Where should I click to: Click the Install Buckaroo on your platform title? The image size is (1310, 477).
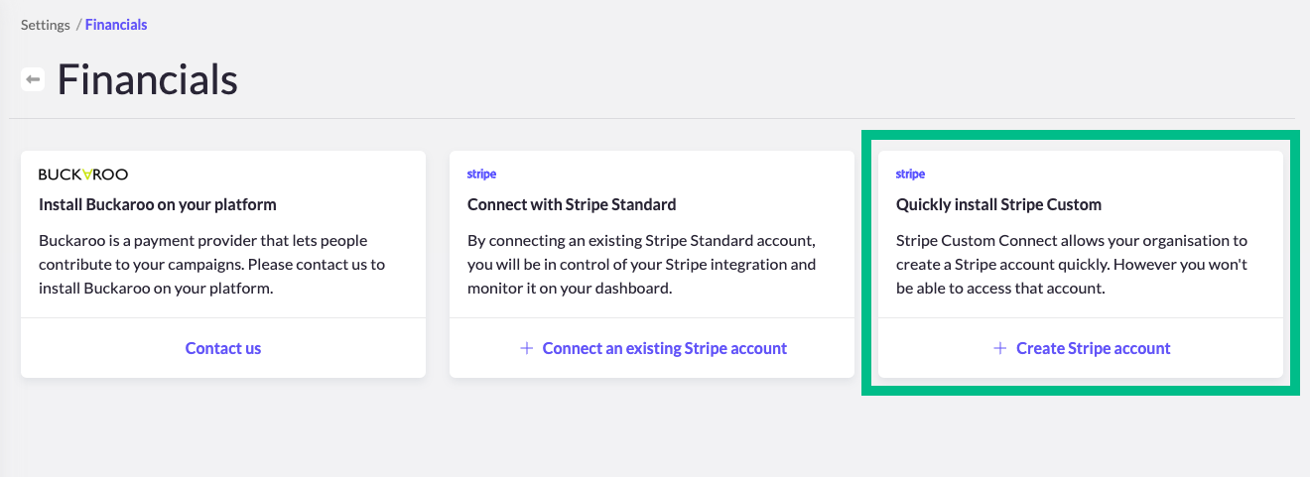pyautogui.click(x=157, y=204)
